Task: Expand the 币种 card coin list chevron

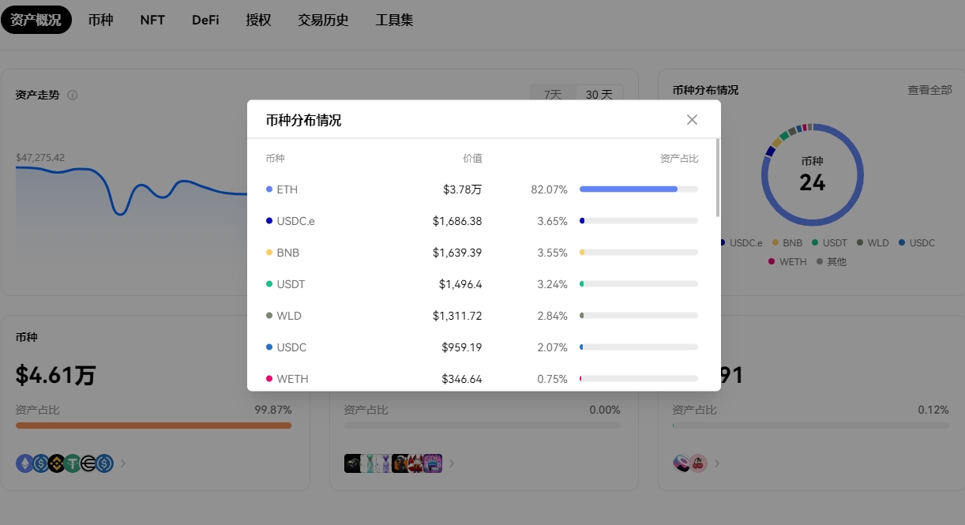Action: tap(123, 463)
